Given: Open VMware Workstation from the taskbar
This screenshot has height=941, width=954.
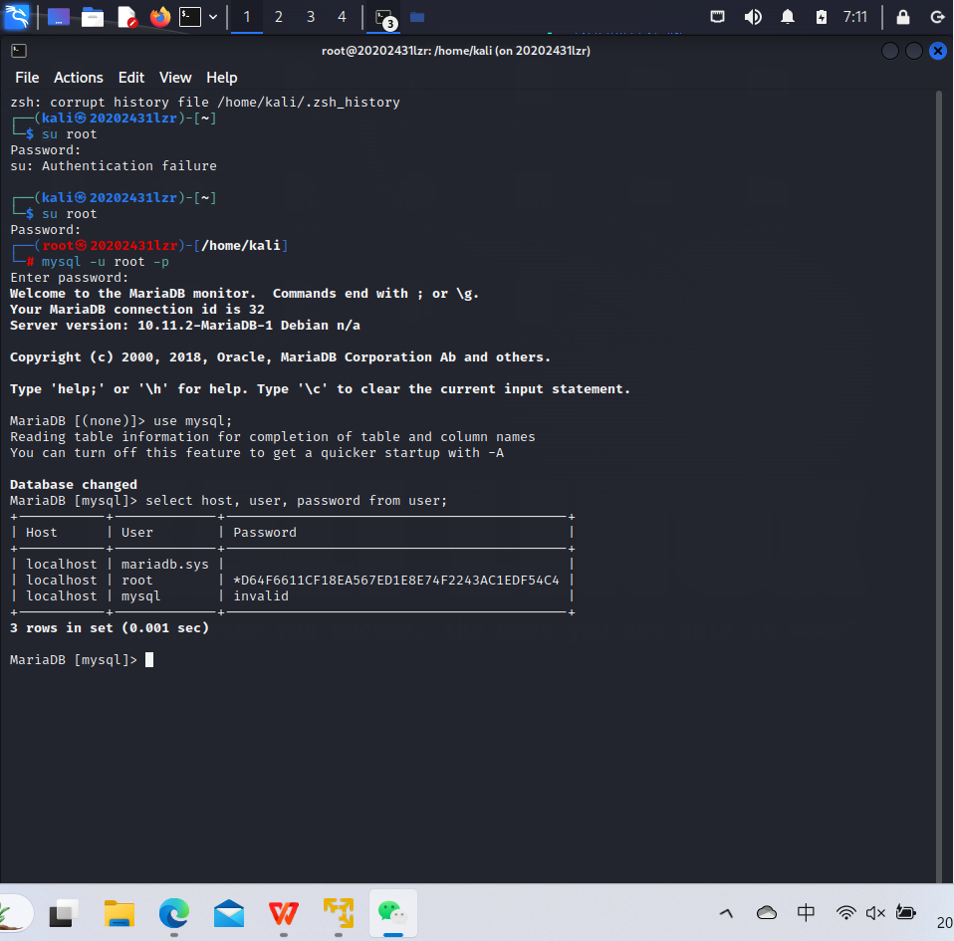Looking at the screenshot, I should click(x=339, y=912).
